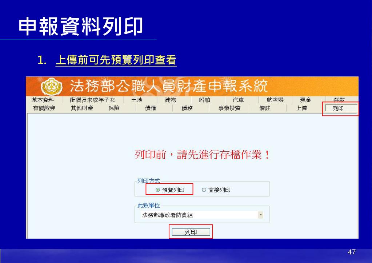Open the 上傳 tab
The height and width of the screenshot is (263, 372).
301,108
